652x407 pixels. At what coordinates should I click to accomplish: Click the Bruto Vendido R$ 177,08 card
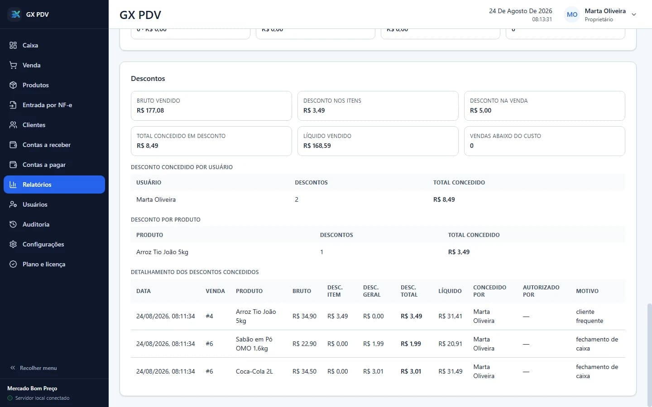click(x=211, y=106)
